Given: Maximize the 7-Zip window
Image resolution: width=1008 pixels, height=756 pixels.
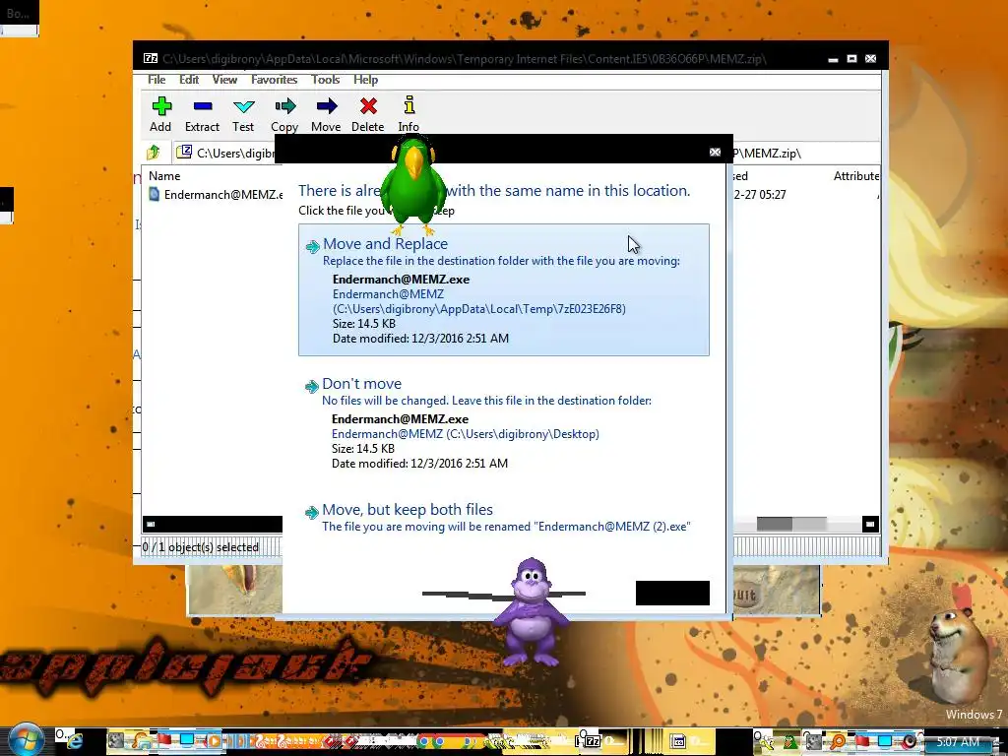Looking at the screenshot, I should point(851,58).
